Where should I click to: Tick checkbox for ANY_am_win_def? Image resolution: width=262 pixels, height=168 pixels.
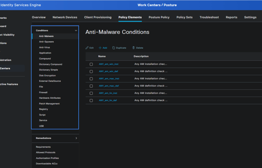pyautogui.click(x=91, y=71)
